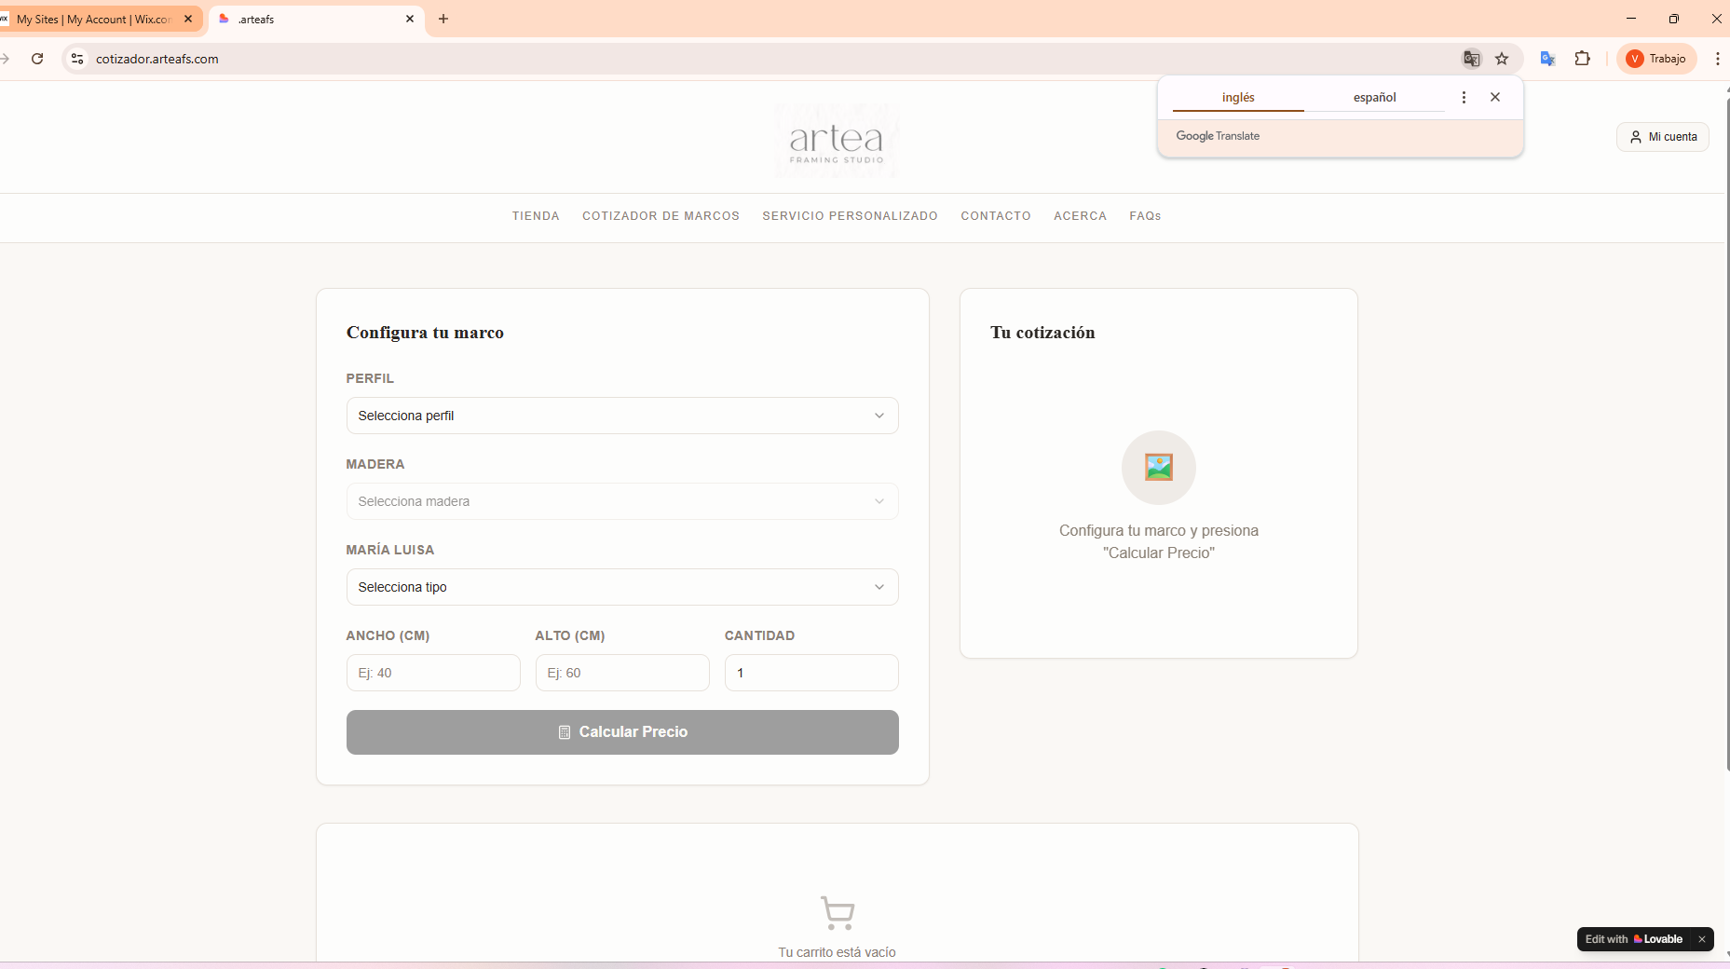Open the María Luisa Selecciona tipo dropdown
Viewport: 1730px width, 969px height.
pyautogui.click(x=621, y=587)
